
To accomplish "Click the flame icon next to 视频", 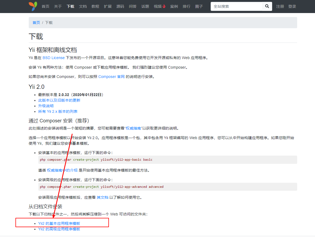I will pyautogui.click(x=164, y=6).
